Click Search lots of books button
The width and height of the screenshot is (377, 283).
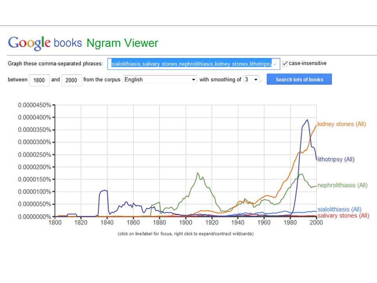pos(299,79)
